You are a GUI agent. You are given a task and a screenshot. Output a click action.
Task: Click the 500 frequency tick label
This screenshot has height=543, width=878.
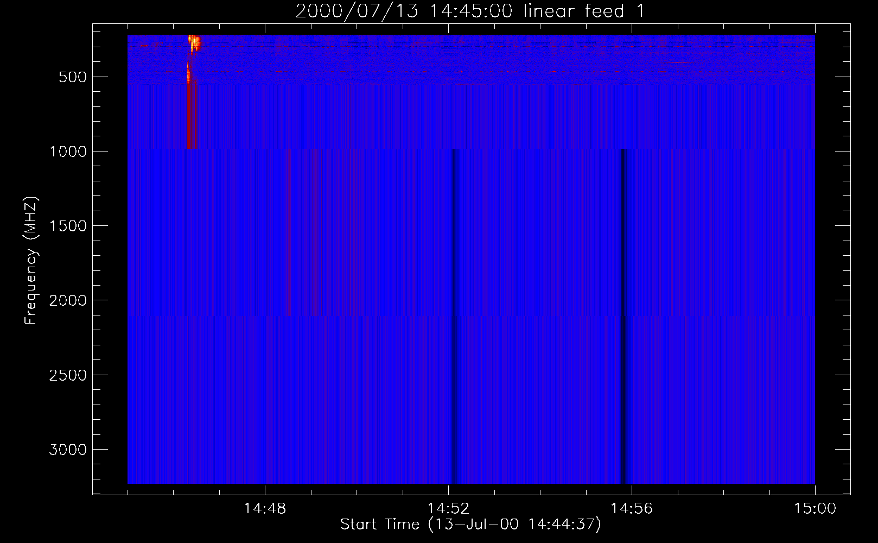(x=73, y=77)
